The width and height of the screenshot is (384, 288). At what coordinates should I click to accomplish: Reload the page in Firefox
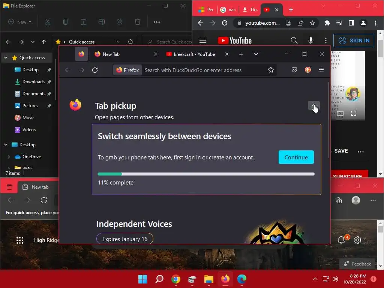95,70
